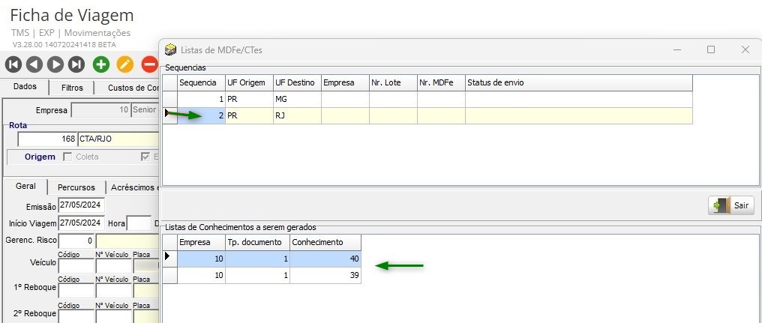The image size is (762, 323).
Task: Click the Início Viagem date field
Action: (81, 223)
